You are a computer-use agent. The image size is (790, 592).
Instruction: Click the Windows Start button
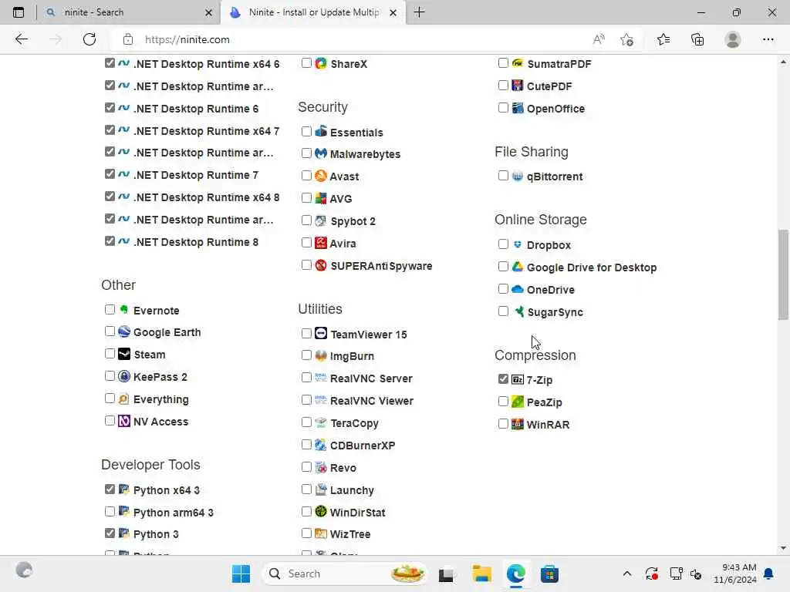[x=241, y=573]
